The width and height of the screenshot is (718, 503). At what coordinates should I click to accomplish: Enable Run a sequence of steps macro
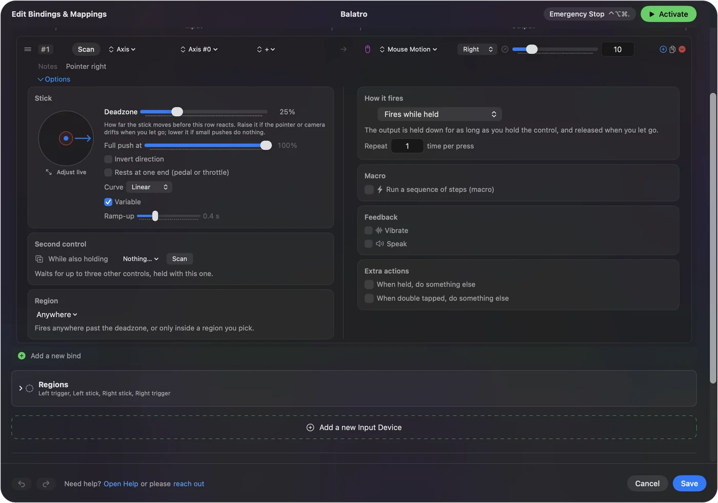pyautogui.click(x=369, y=190)
